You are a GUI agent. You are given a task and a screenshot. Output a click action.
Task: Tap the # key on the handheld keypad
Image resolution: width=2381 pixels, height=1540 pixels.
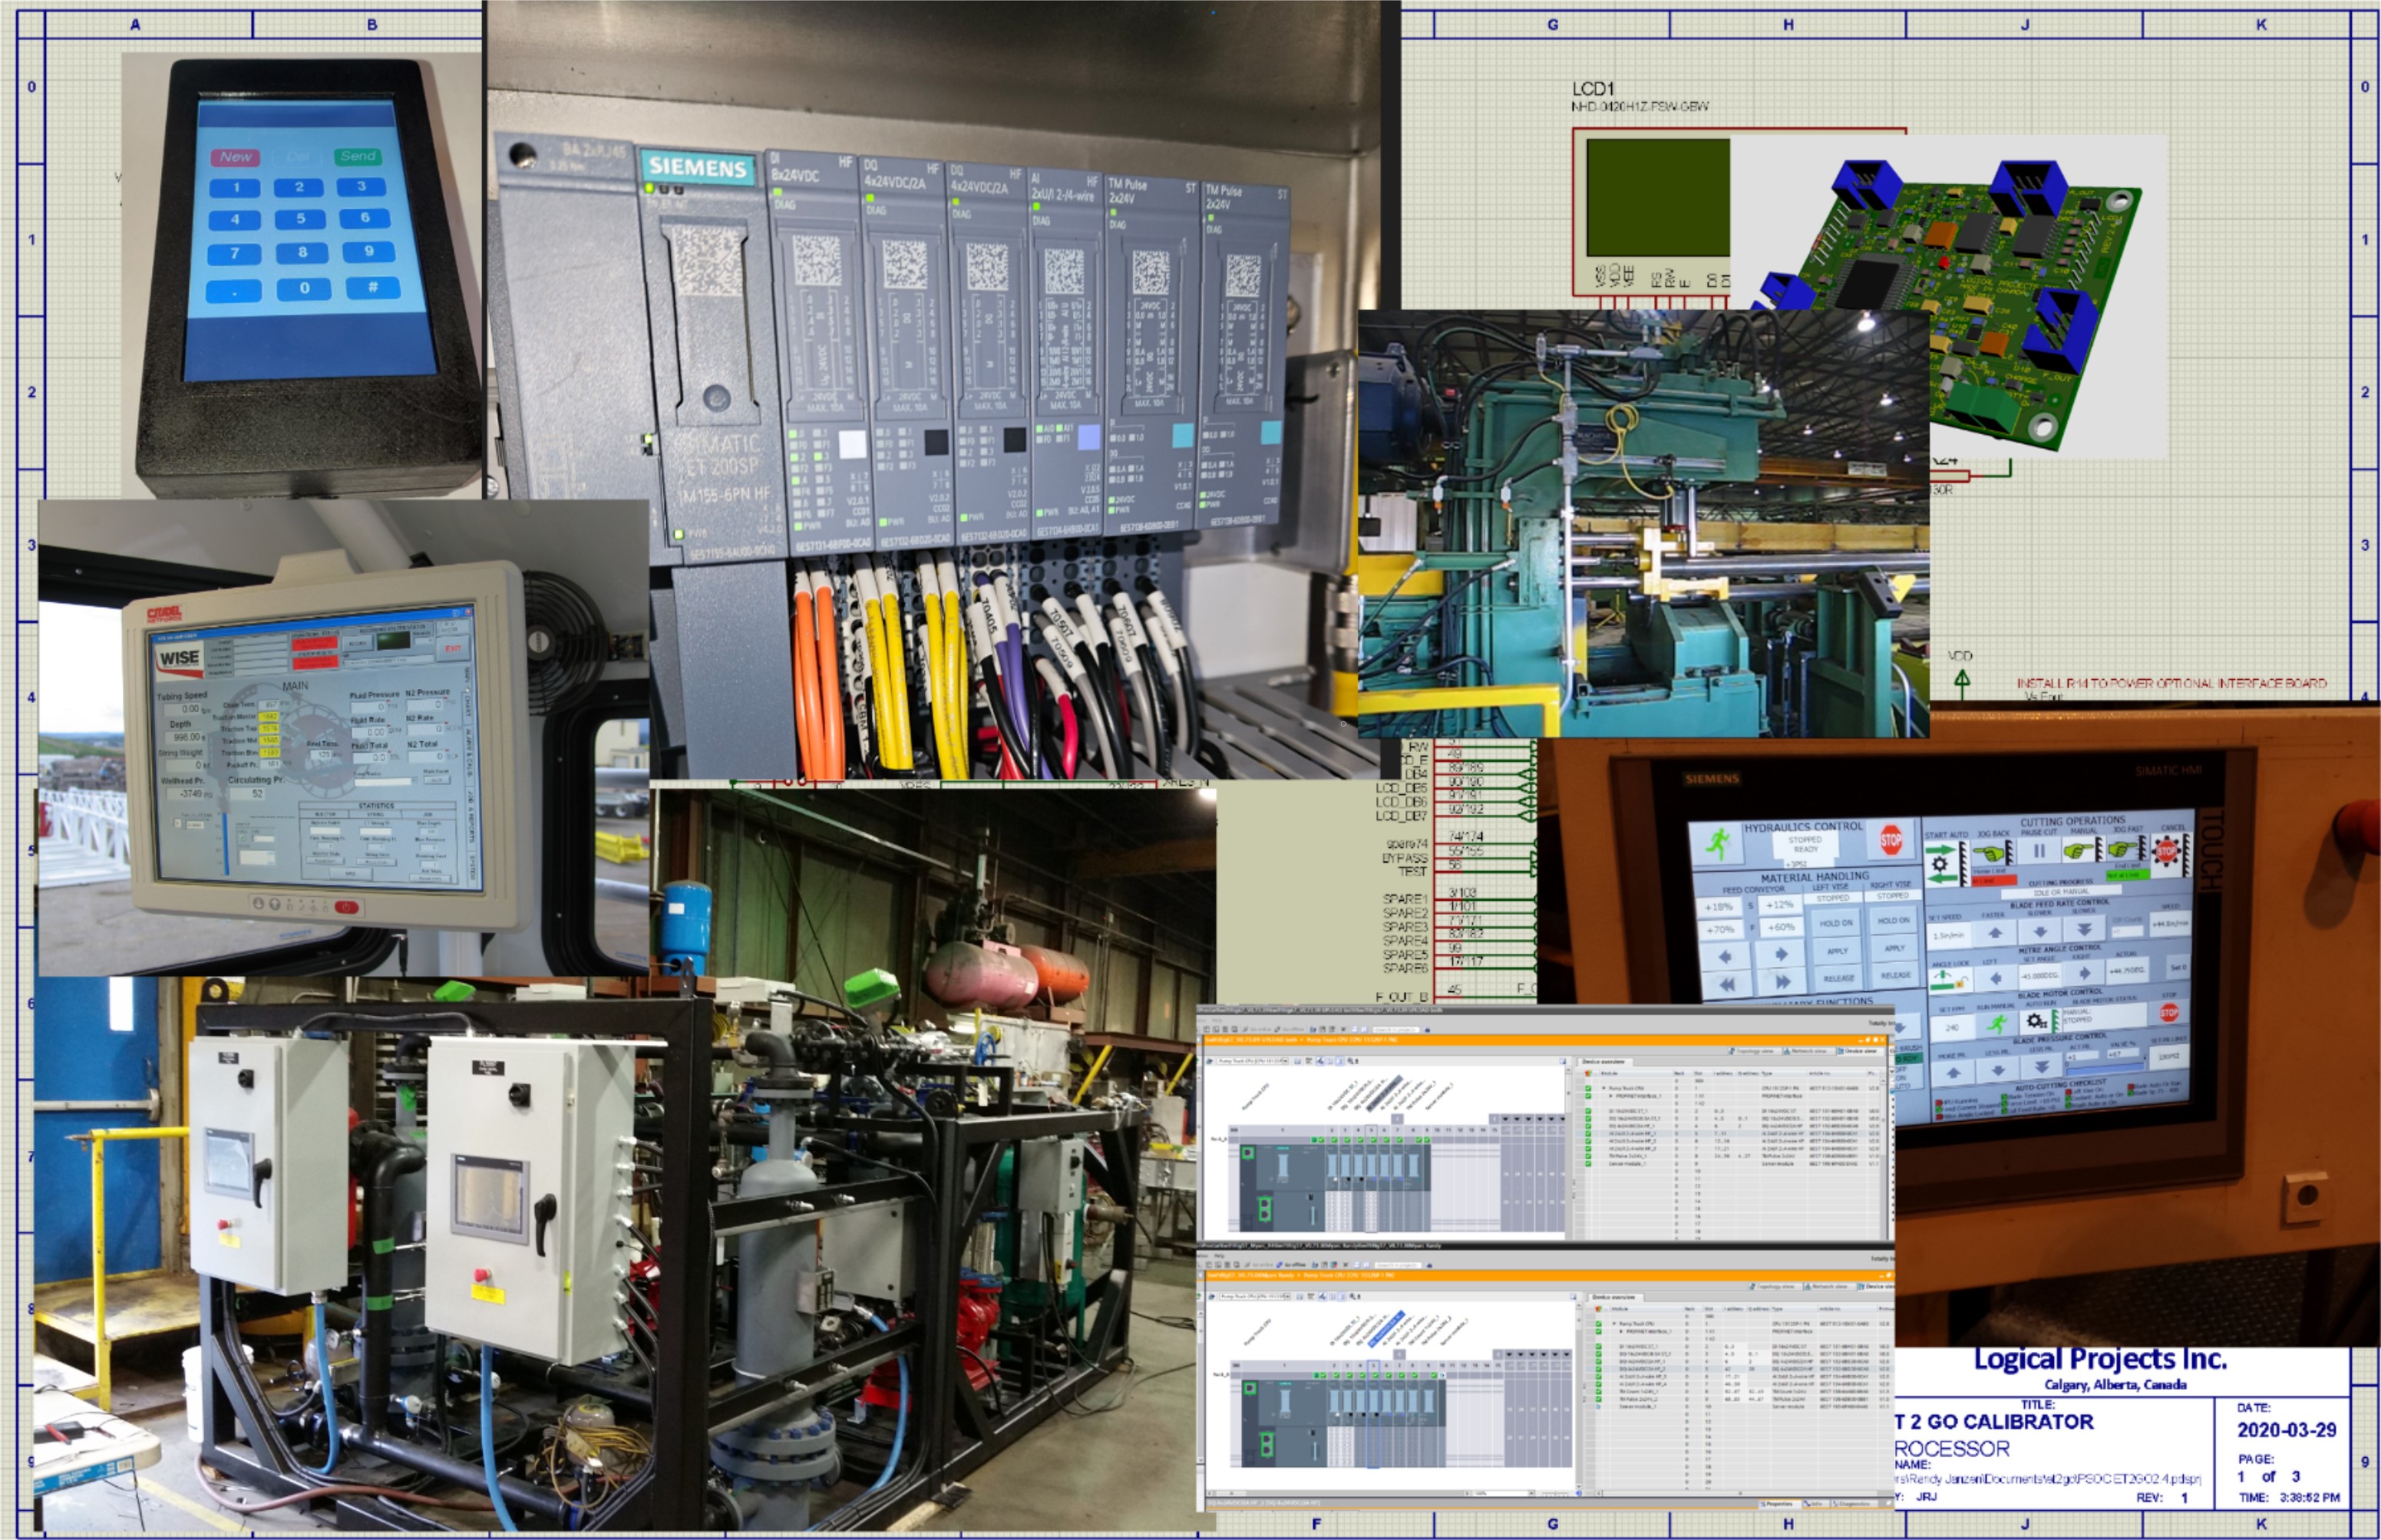372,287
